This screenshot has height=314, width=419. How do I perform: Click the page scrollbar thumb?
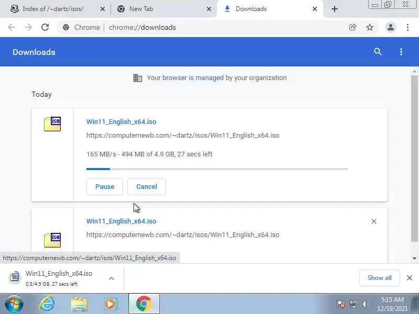click(x=414, y=158)
